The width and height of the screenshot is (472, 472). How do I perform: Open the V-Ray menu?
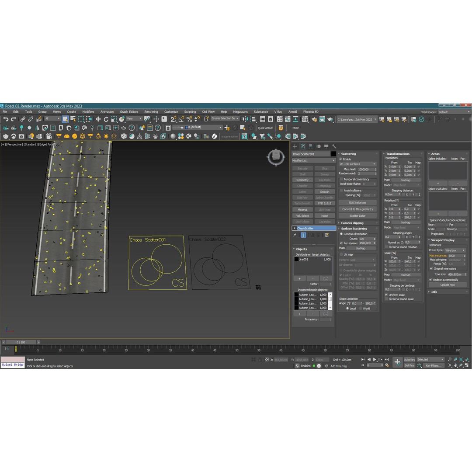(278, 111)
